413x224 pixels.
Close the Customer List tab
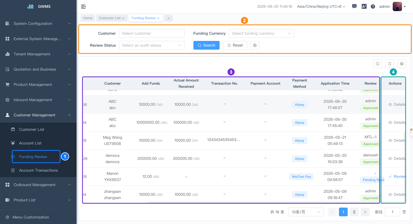(x=123, y=18)
